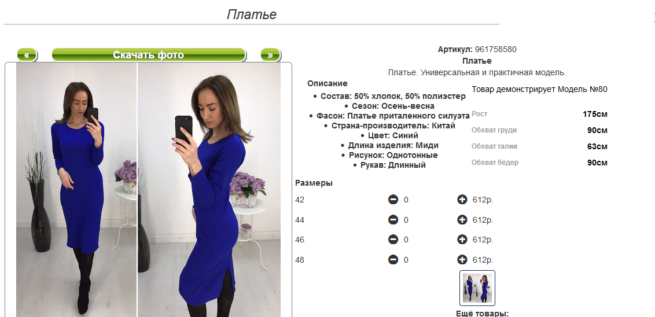The image size is (655, 317).
Task: Go to next photo with » button
Action: [270, 55]
